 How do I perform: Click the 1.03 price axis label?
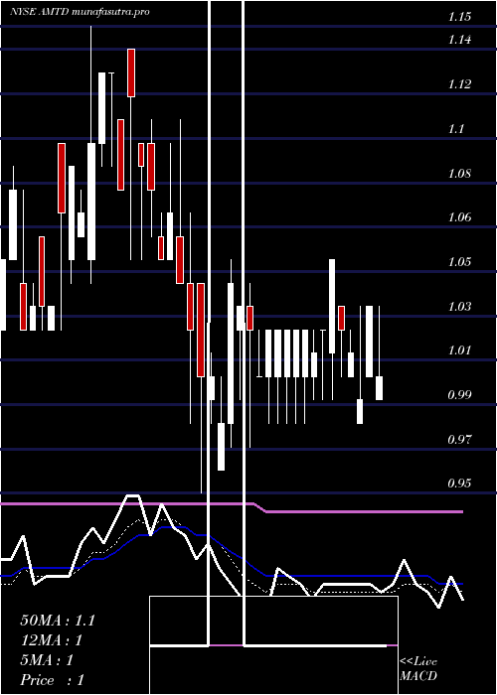tap(459, 306)
